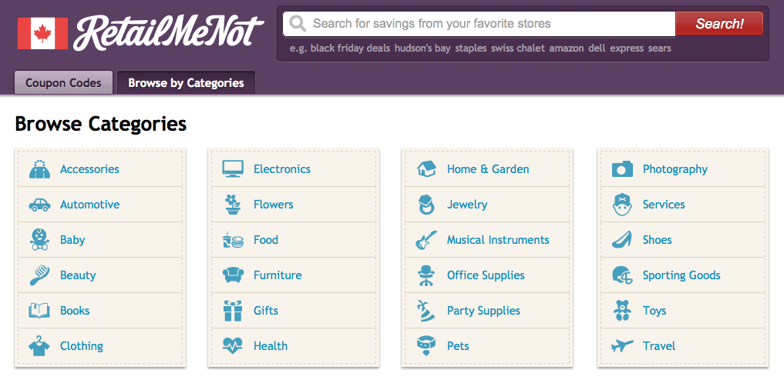Open the Clothing category link
The height and width of the screenshot is (380, 784).
pos(82,345)
